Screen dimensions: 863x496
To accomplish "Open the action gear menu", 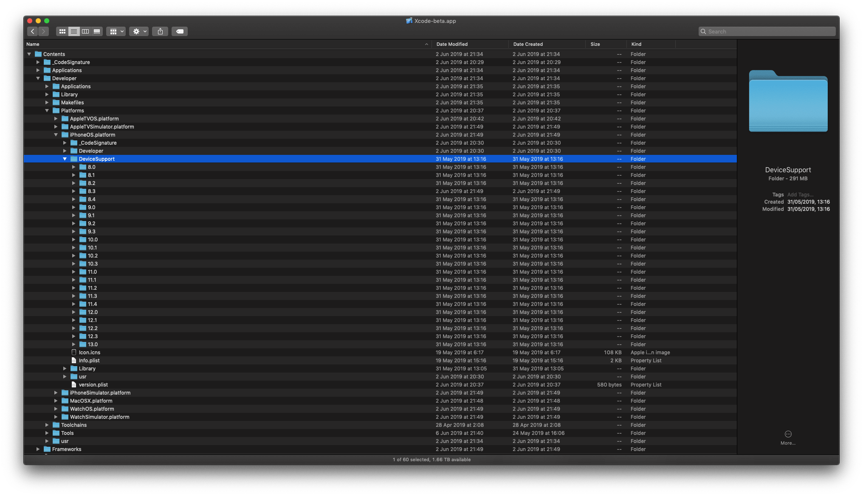I will [x=139, y=31].
